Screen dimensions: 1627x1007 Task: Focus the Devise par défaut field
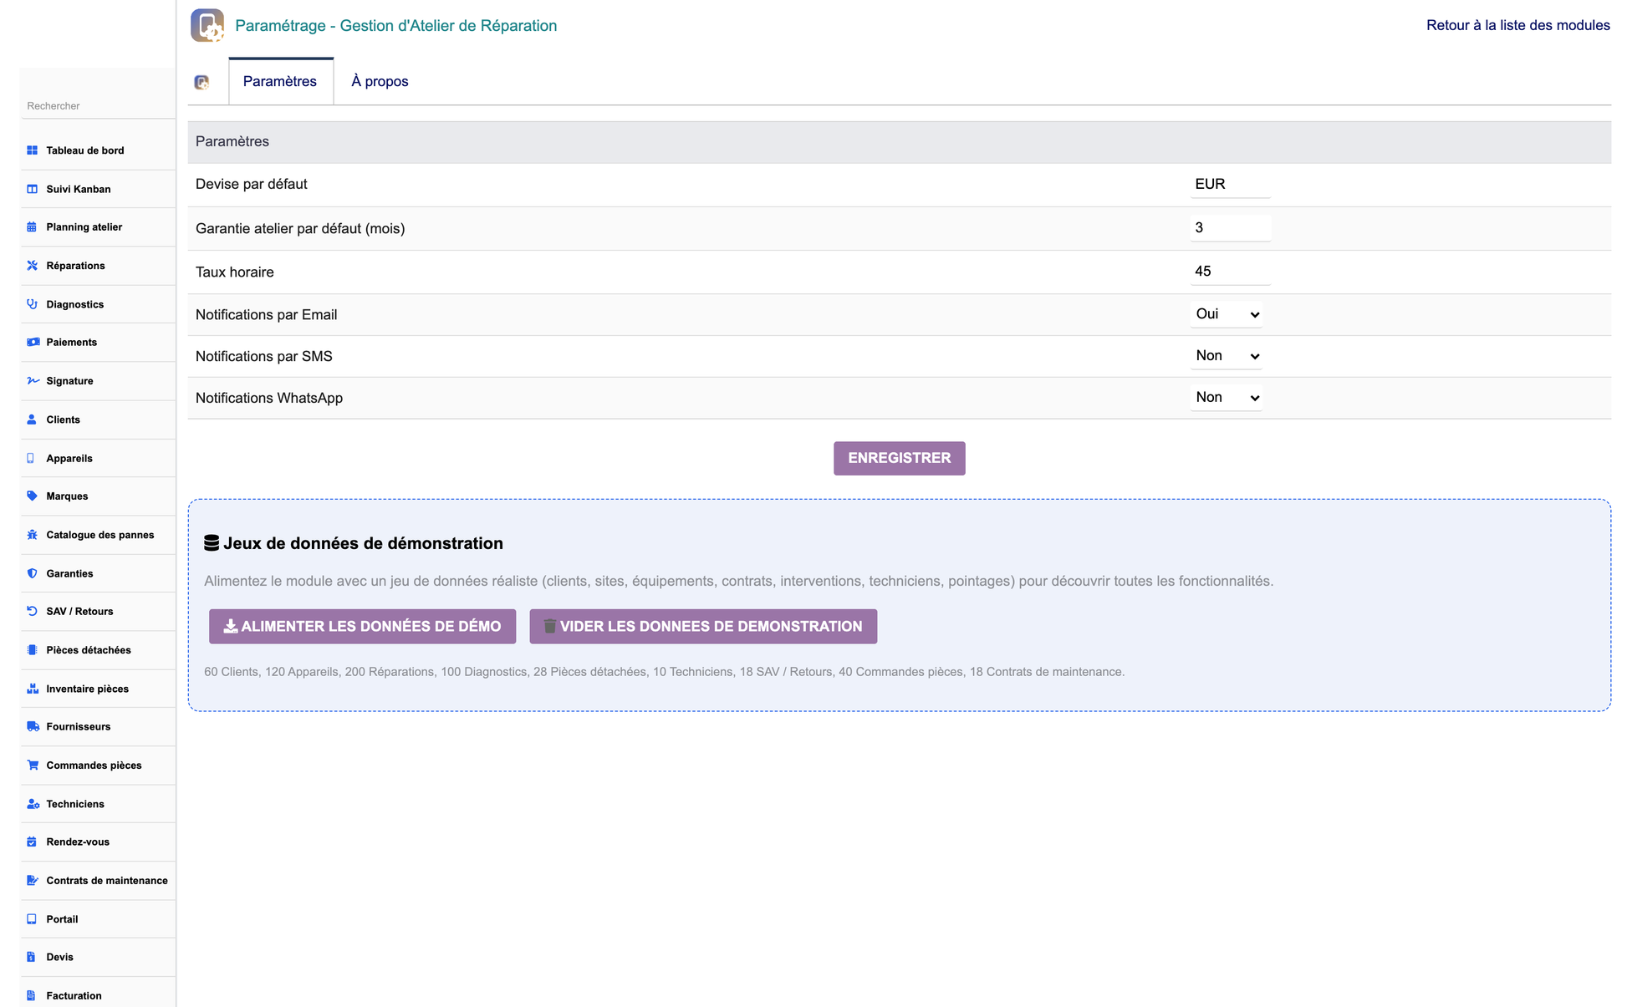(x=1230, y=184)
